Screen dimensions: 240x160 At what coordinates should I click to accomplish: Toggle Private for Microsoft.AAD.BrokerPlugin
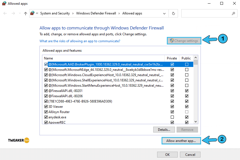click(172, 64)
